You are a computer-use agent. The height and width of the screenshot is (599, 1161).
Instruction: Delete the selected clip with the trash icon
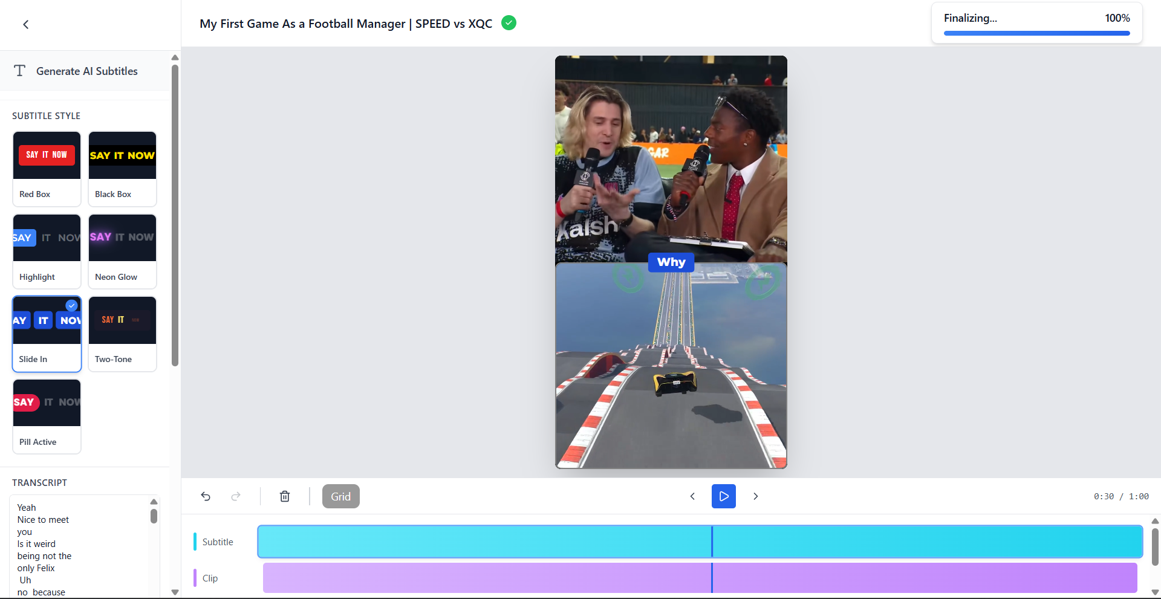pyautogui.click(x=285, y=496)
